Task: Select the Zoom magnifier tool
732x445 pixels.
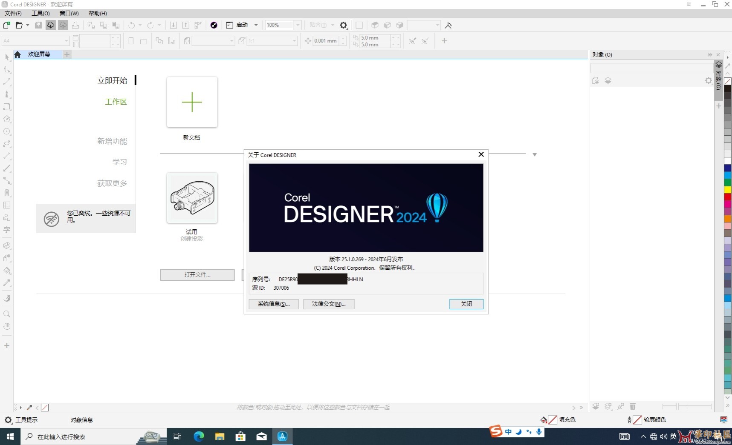Action: (x=7, y=314)
